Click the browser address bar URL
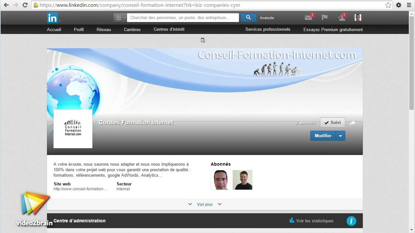 pyautogui.click(x=140, y=5)
